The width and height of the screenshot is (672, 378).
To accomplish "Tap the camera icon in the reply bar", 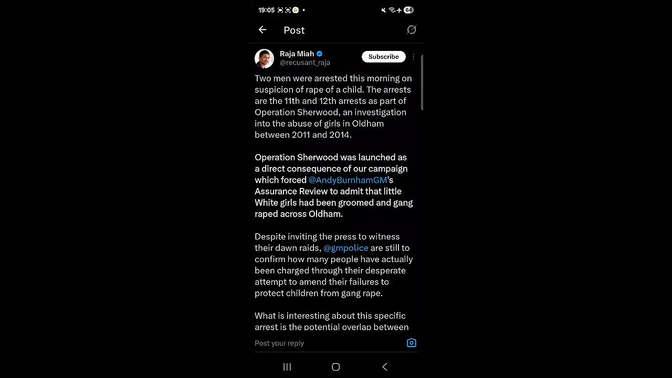I will 412,343.
